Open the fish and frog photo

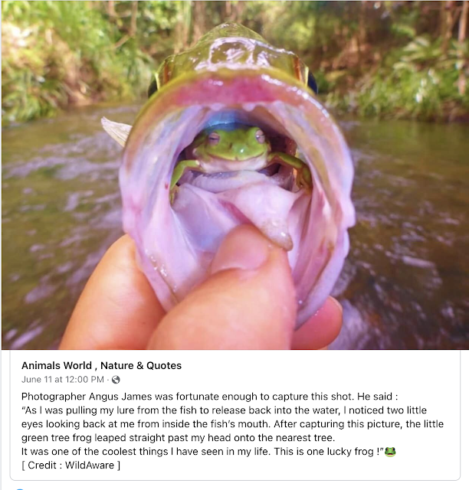click(235, 175)
